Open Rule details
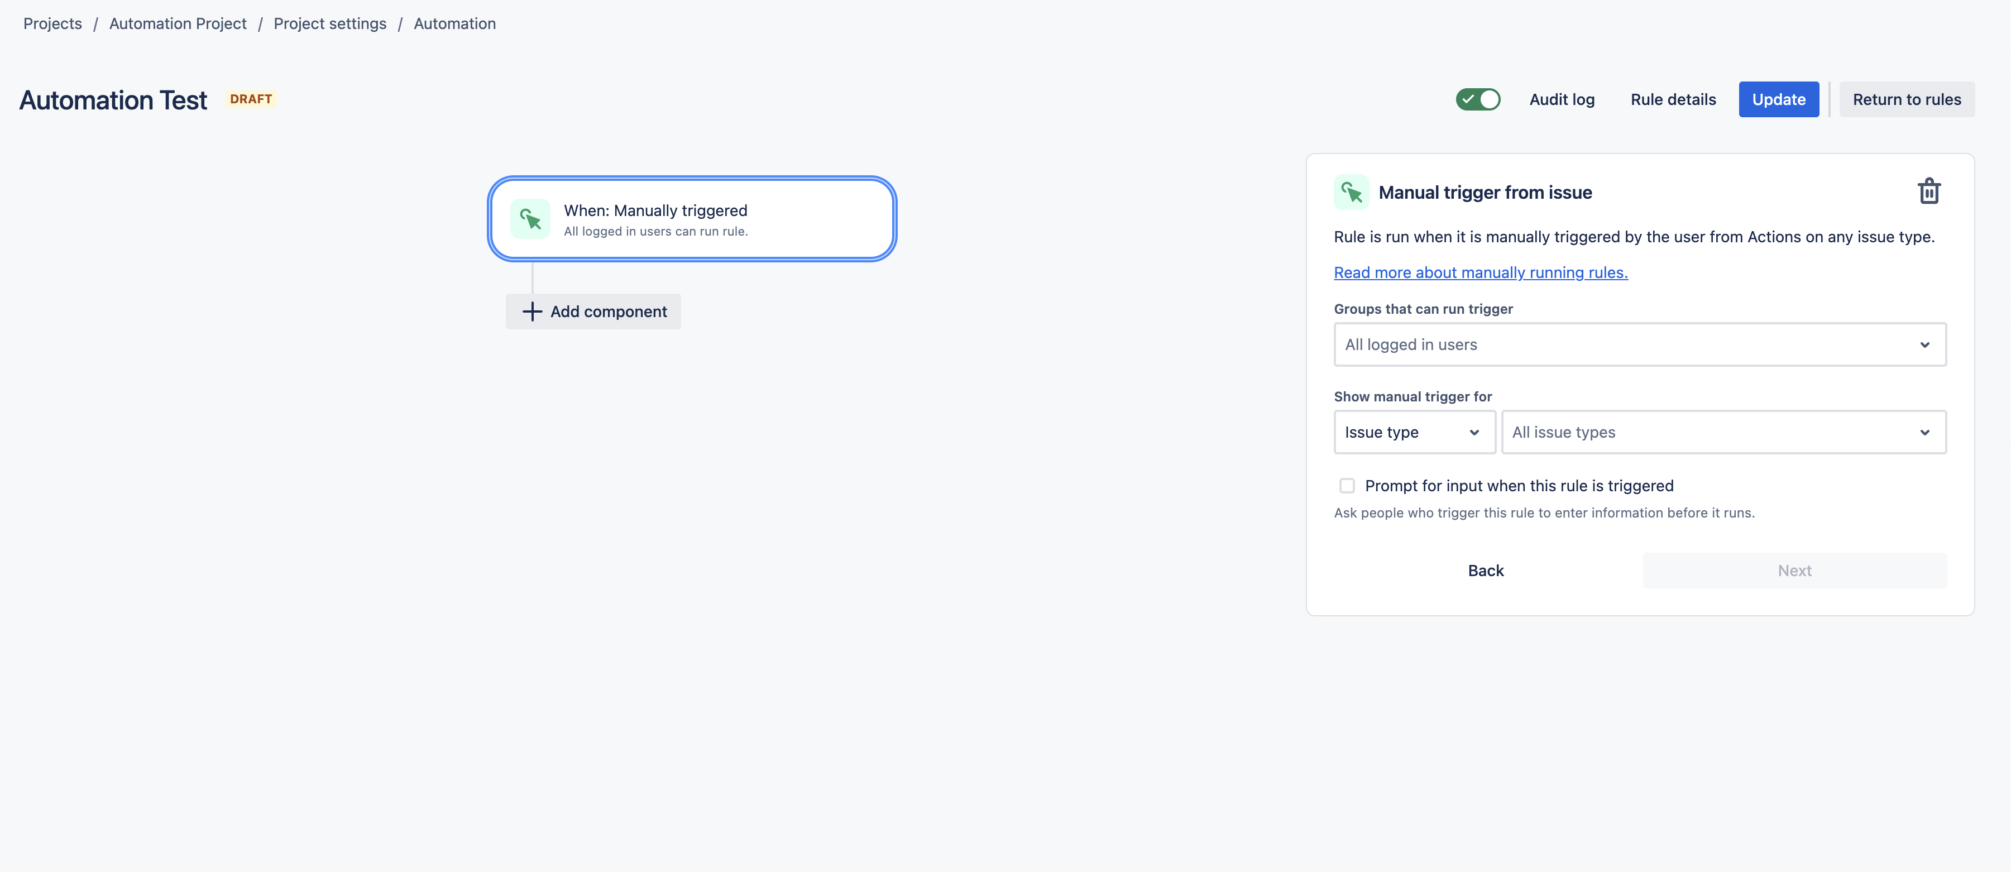The image size is (2011, 872). 1672,99
